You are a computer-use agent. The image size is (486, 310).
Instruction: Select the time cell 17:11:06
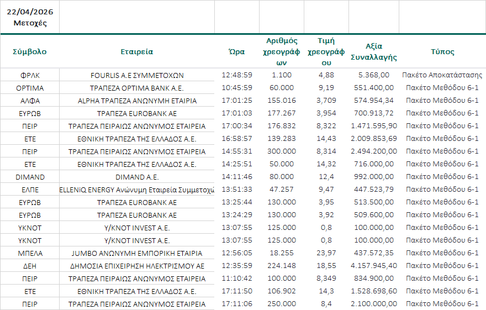(237, 304)
